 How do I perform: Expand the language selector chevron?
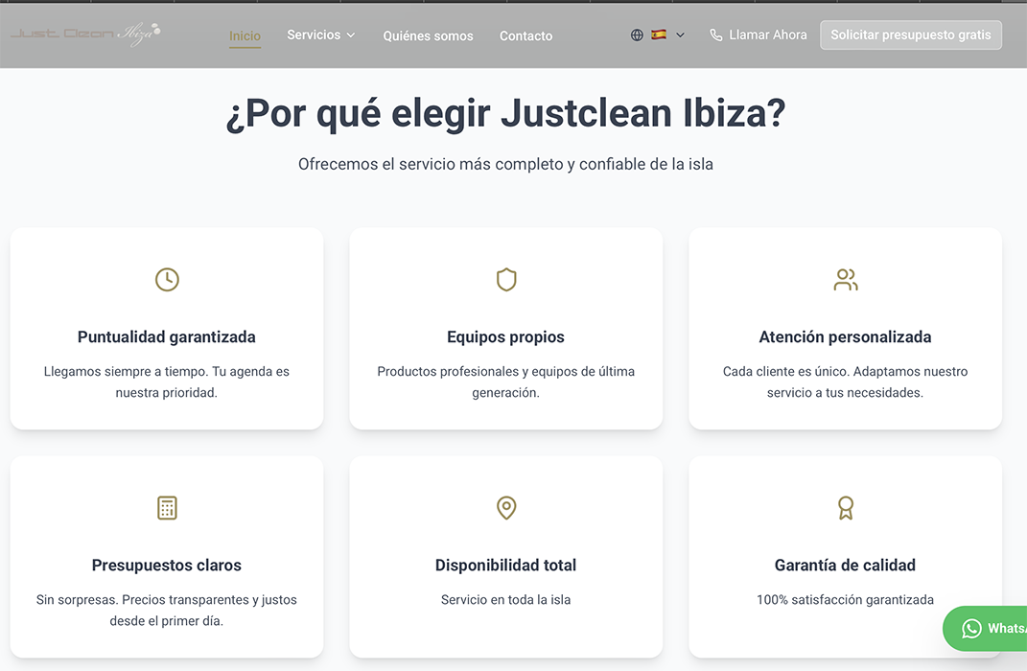pyautogui.click(x=680, y=35)
